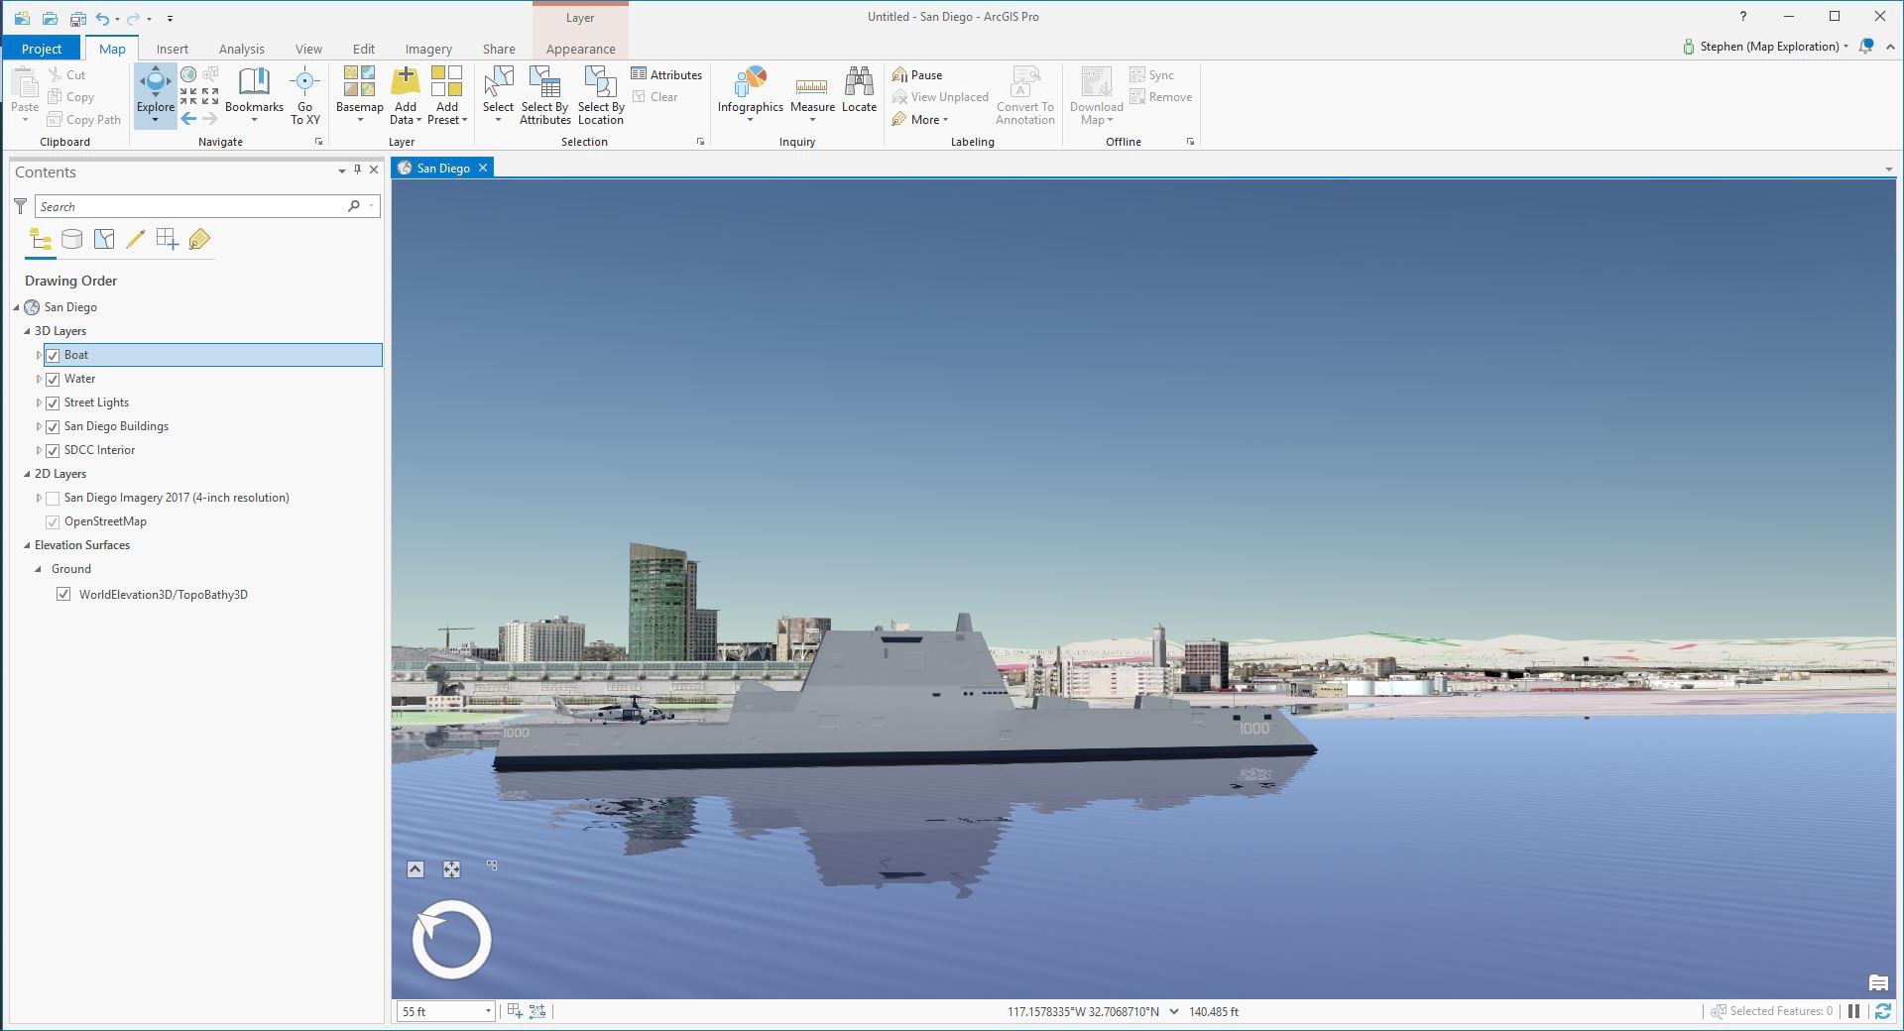Uncheck the Boat layer visibility
1904x1031 pixels.
tap(53, 355)
